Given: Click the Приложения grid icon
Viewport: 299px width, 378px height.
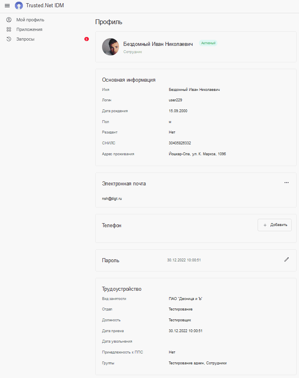Looking at the screenshot, I should click(x=9, y=29).
